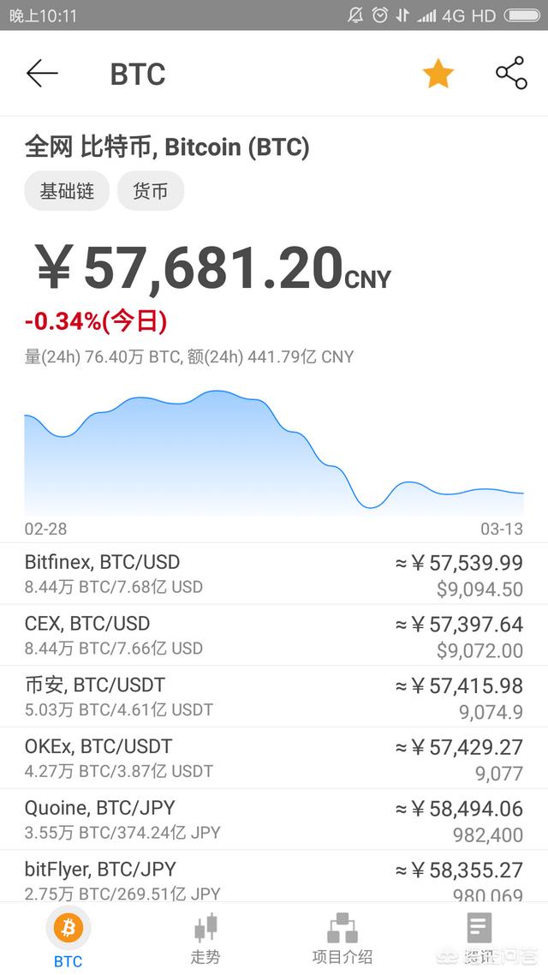Image resolution: width=548 pixels, height=975 pixels.
Task: Open the Bitfinex BTC/USD row
Action: [x=274, y=574]
